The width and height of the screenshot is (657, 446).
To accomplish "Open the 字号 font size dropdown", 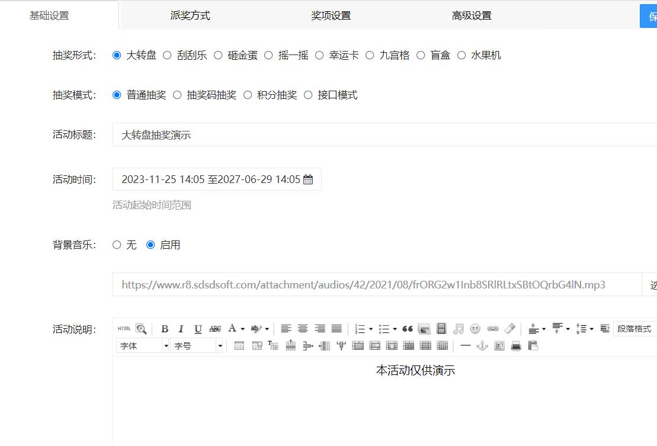I will pos(196,346).
